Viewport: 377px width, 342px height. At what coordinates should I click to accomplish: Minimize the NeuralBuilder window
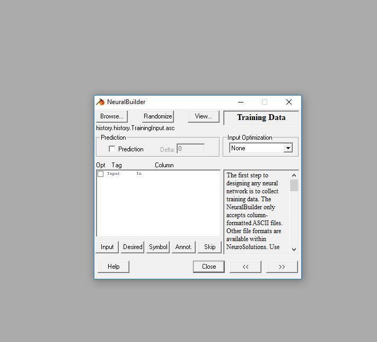(x=241, y=102)
